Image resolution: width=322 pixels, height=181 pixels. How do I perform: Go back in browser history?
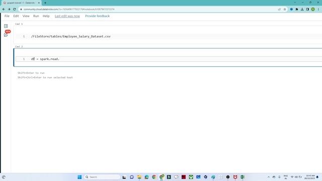click(x=4, y=9)
